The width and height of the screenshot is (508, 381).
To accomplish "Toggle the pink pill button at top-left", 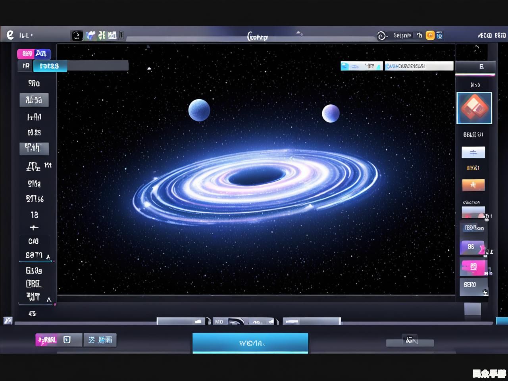I will (x=27, y=54).
